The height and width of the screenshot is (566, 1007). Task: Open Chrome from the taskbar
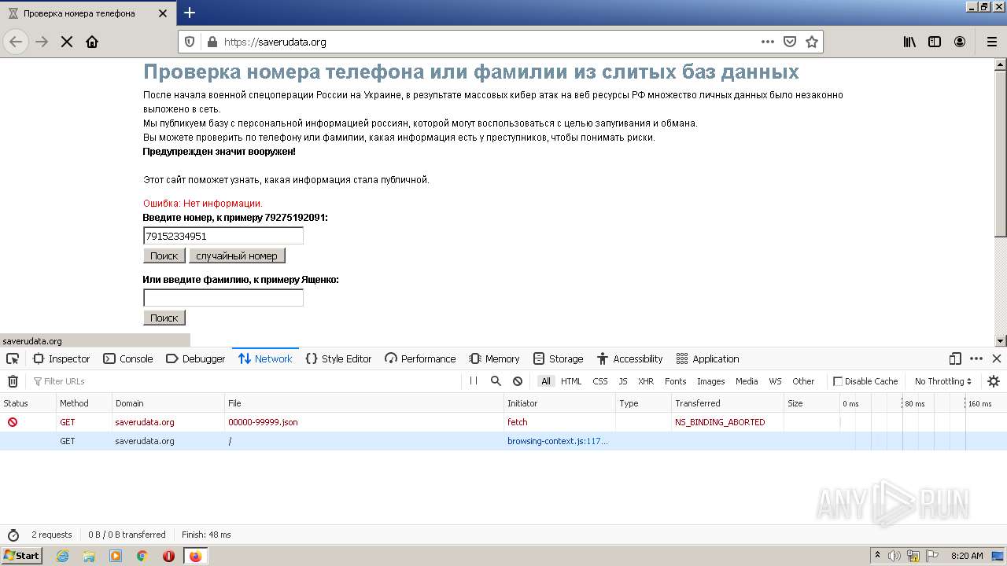142,556
